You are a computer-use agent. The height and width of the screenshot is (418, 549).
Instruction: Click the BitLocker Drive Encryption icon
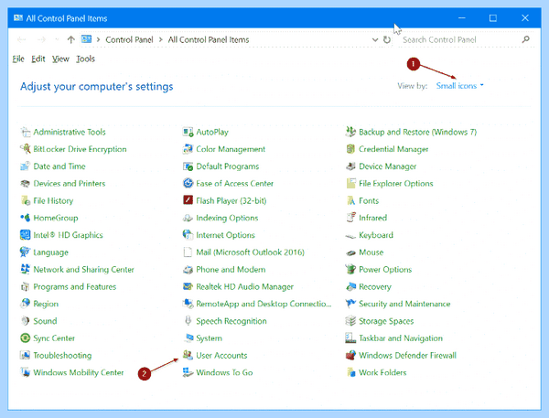click(x=26, y=149)
